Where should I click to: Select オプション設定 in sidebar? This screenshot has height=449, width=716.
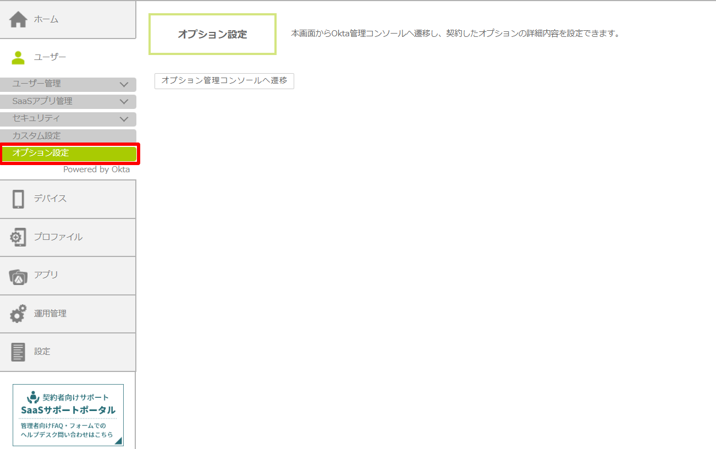coord(41,153)
